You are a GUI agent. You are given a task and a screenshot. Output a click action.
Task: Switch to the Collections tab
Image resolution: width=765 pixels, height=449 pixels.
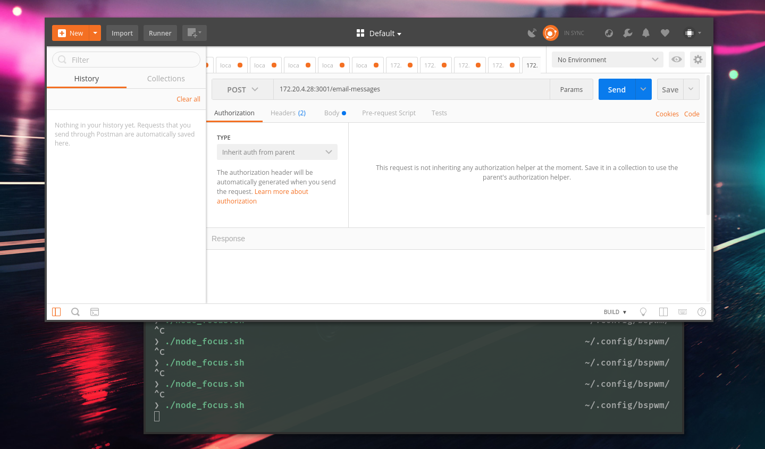point(165,78)
